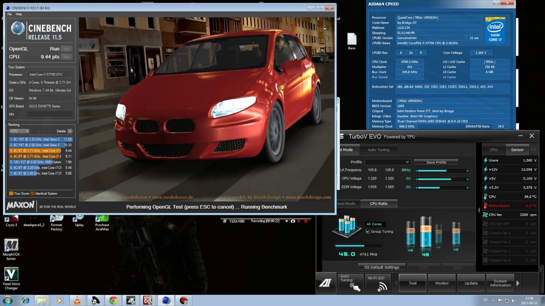Launch Internet Explorer from the taskbar
545x306 pixels.
click(25, 300)
